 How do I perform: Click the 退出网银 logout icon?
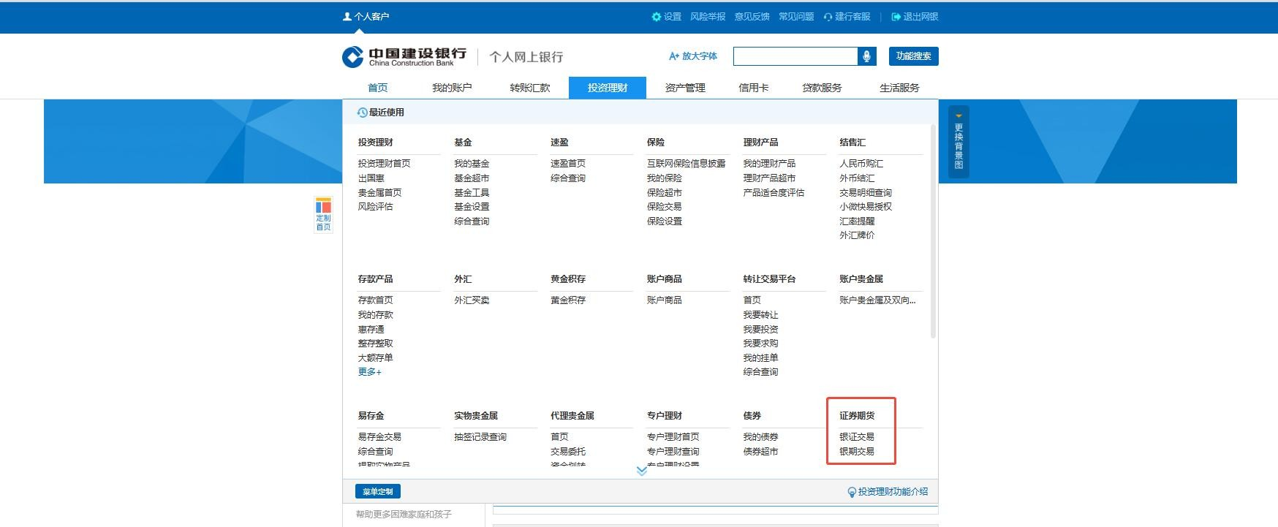click(x=896, y=17)
